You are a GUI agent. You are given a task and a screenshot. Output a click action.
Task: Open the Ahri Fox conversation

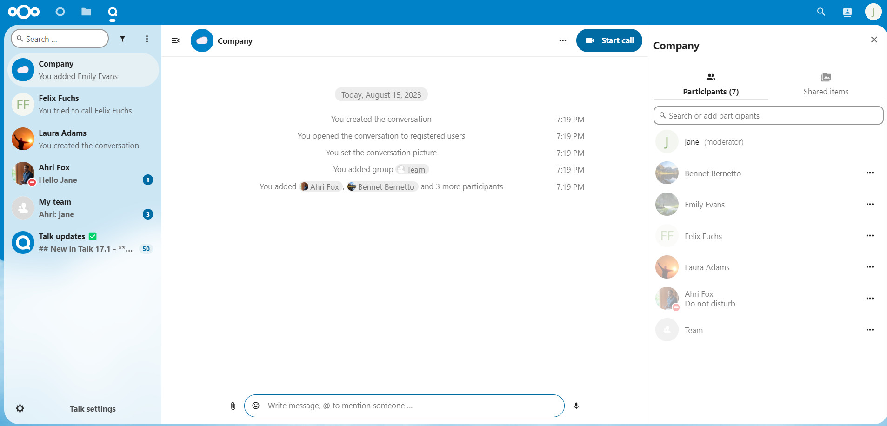pos(83,173)
